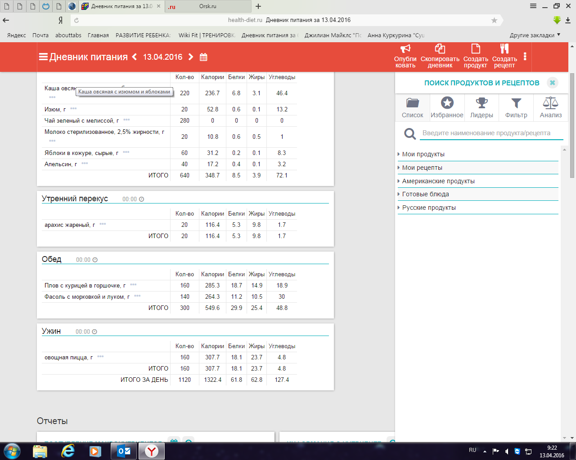
Task: Open the Фильтр tab
Action: pyautogui.click(x=516, y=107)
